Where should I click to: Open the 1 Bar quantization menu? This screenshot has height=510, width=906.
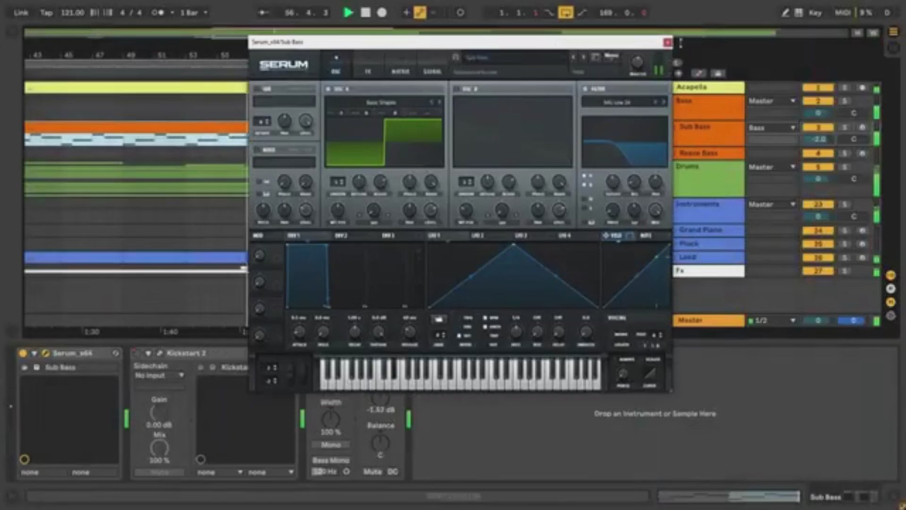193,13
